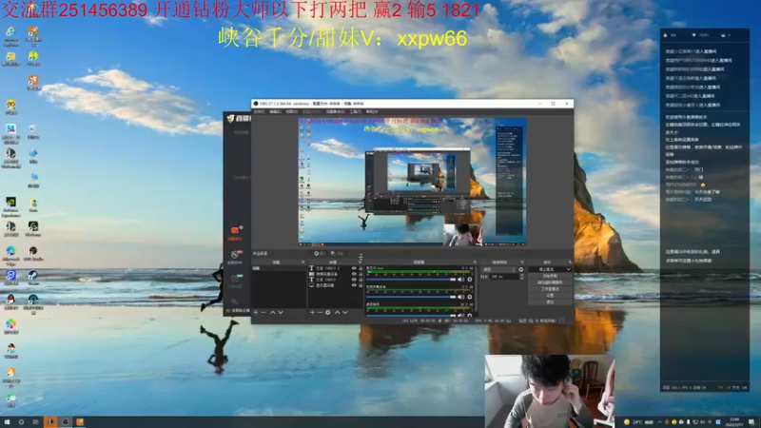Click the webcam overlay thumbnail
761x428 pixels.
click(x=550, y=391)
